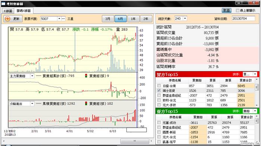This screenshot has width=261, height=146.
Task: Click the orange refresh icon on 更新
Action: point(7,19)
